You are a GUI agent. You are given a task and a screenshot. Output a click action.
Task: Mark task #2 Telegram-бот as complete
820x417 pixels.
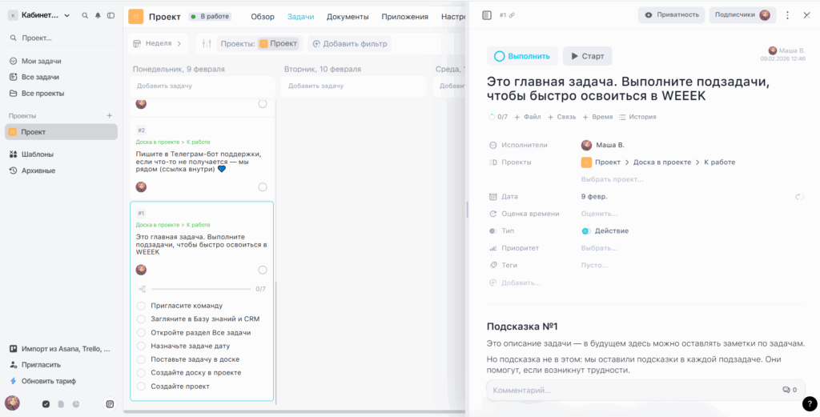point(263,187)
